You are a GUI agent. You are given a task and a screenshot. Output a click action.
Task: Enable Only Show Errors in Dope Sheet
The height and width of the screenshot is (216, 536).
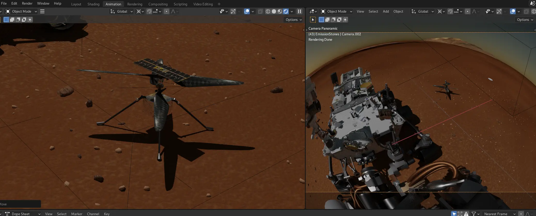click(466, 214)
